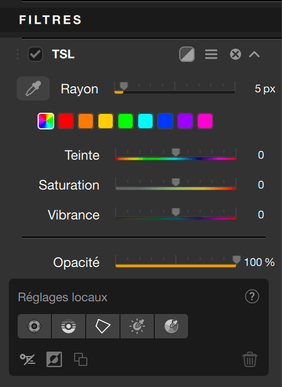Image resolution: width=282 pixels, height=387 pixels.
Task: Select the luminosity mask eyedropper tool
Action: click(137, 326)
